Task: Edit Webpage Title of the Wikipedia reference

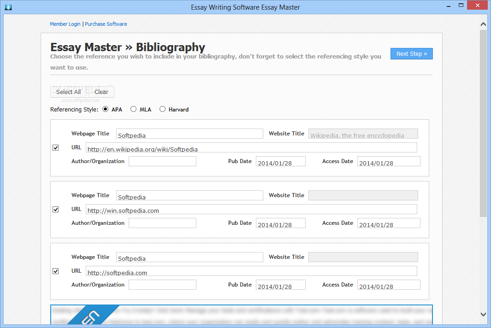Action: [x=189, y=134]
